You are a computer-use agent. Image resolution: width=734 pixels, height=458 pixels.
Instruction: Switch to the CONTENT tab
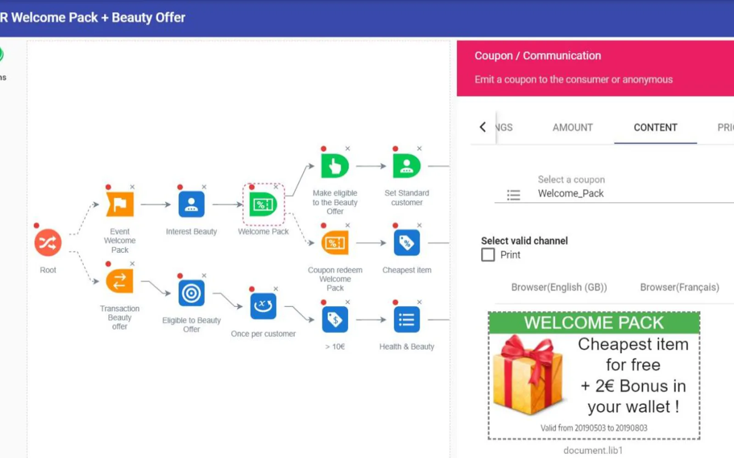coord(656,127)
